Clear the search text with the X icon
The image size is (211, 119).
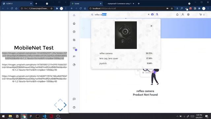pyautogui.click(x=149, y=14)
